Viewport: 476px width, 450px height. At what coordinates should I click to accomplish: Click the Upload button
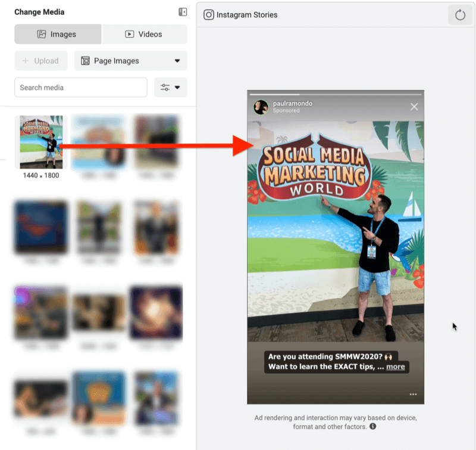[x=40, y=61]
